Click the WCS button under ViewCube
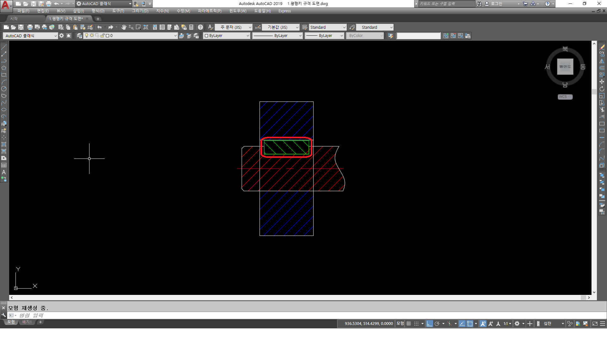Screen dimensions: 607x341 tap(565, 97)
